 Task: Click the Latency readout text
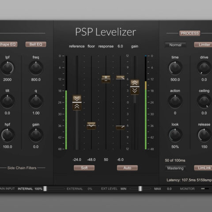(189, 180)
